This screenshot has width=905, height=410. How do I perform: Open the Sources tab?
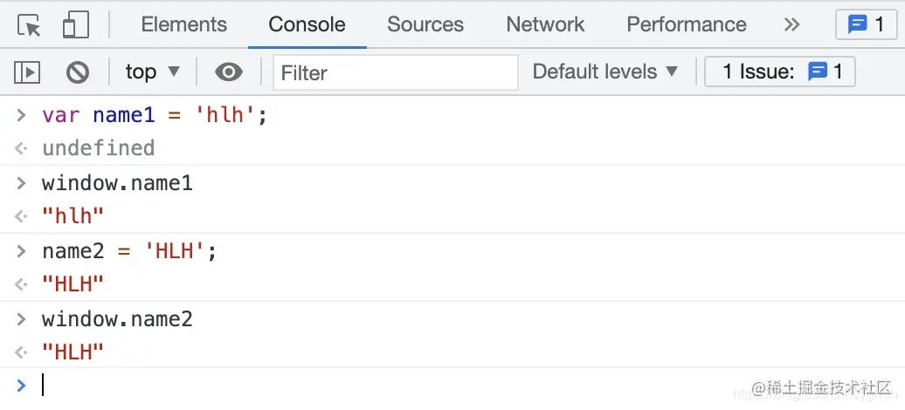pyautogui.click(x=425, y=24)
